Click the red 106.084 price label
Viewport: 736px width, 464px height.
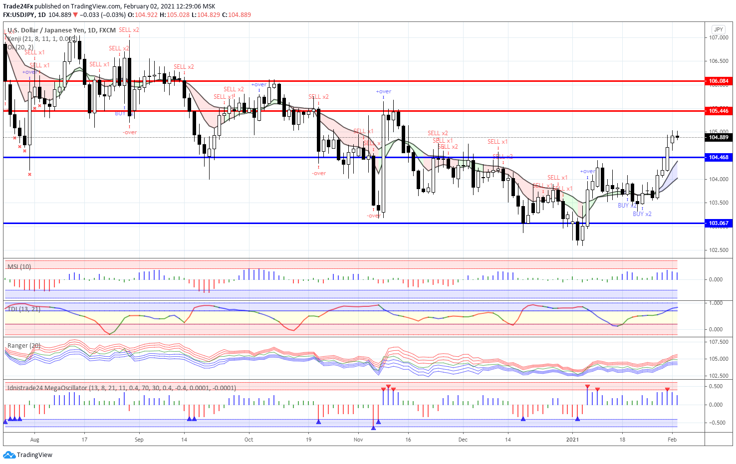[x=719, y=81]
